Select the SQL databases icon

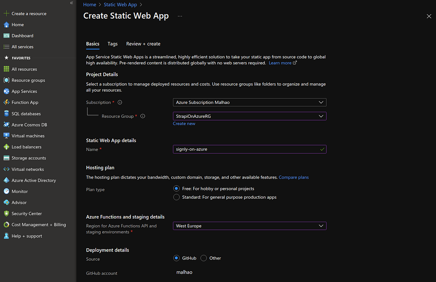pyautogui.click(x=6, y=113)
